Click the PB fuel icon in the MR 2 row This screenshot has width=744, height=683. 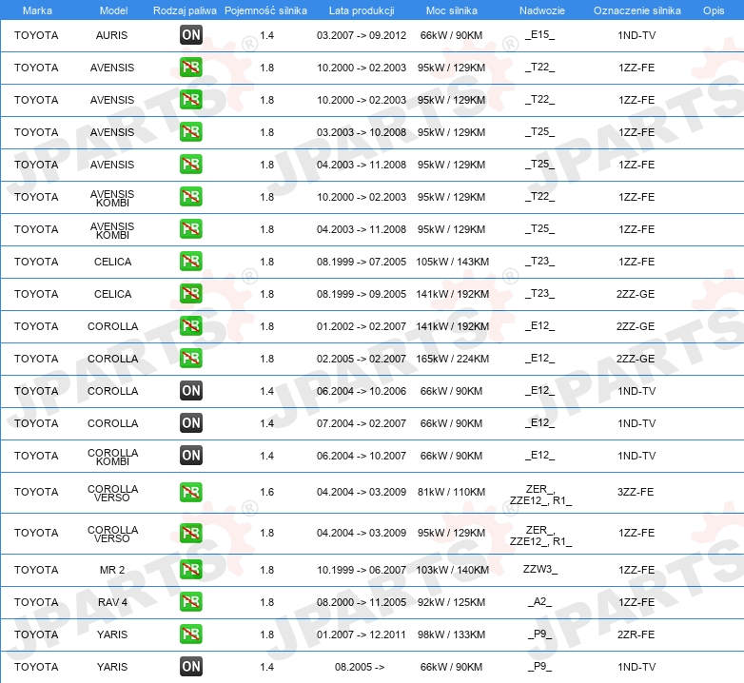point(190,570)
